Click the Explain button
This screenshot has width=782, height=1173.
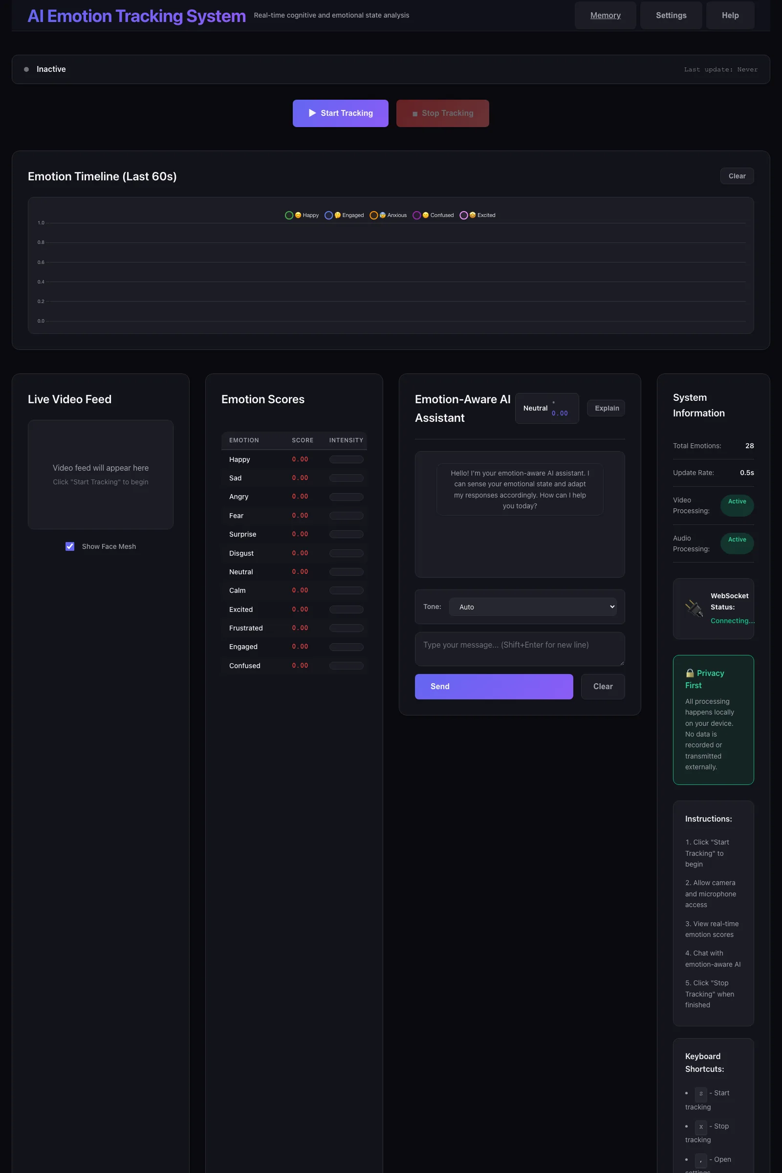click(x=607, y=408)
